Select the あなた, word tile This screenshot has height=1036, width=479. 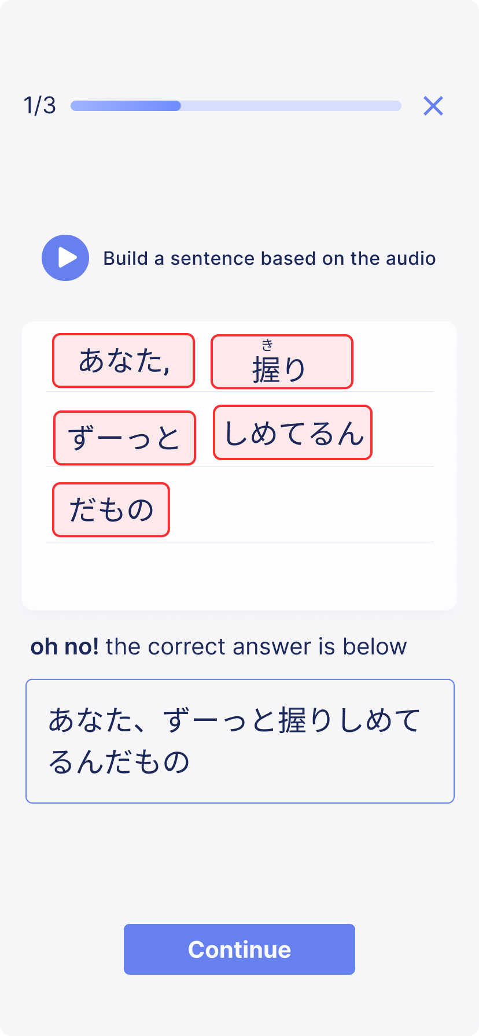point(124,361)
